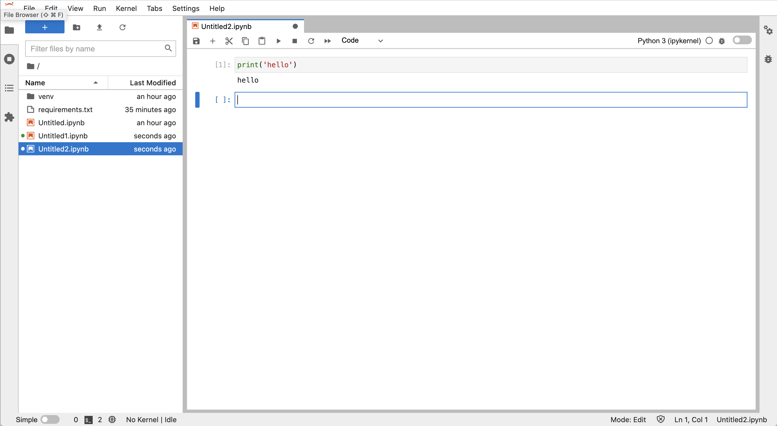Enable the debugger bug icon in toolbar

click(722, 41)
